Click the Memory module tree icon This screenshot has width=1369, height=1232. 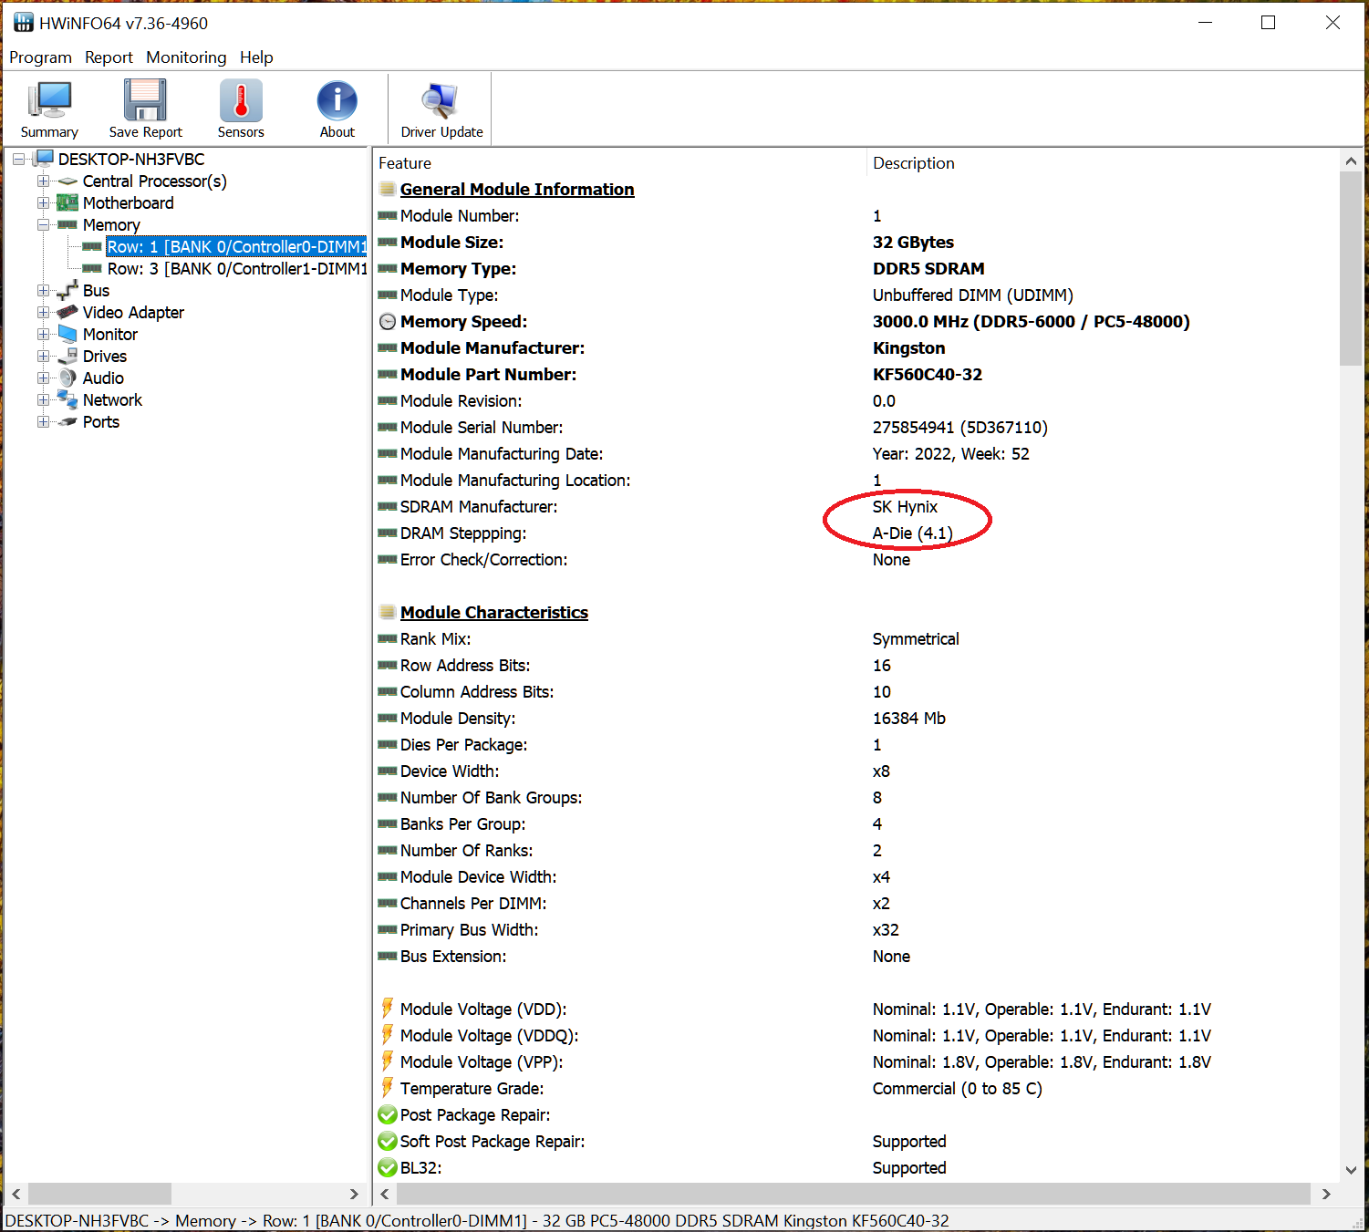[67, 224]
